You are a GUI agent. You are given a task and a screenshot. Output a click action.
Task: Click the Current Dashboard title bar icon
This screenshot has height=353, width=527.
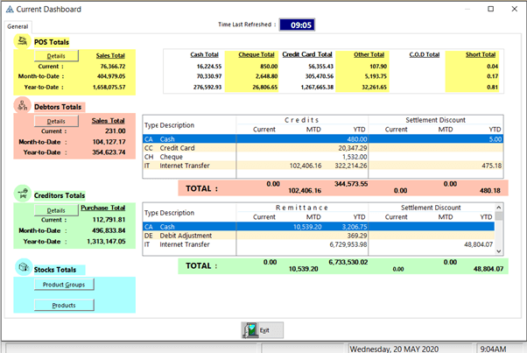tap(10, 9)
